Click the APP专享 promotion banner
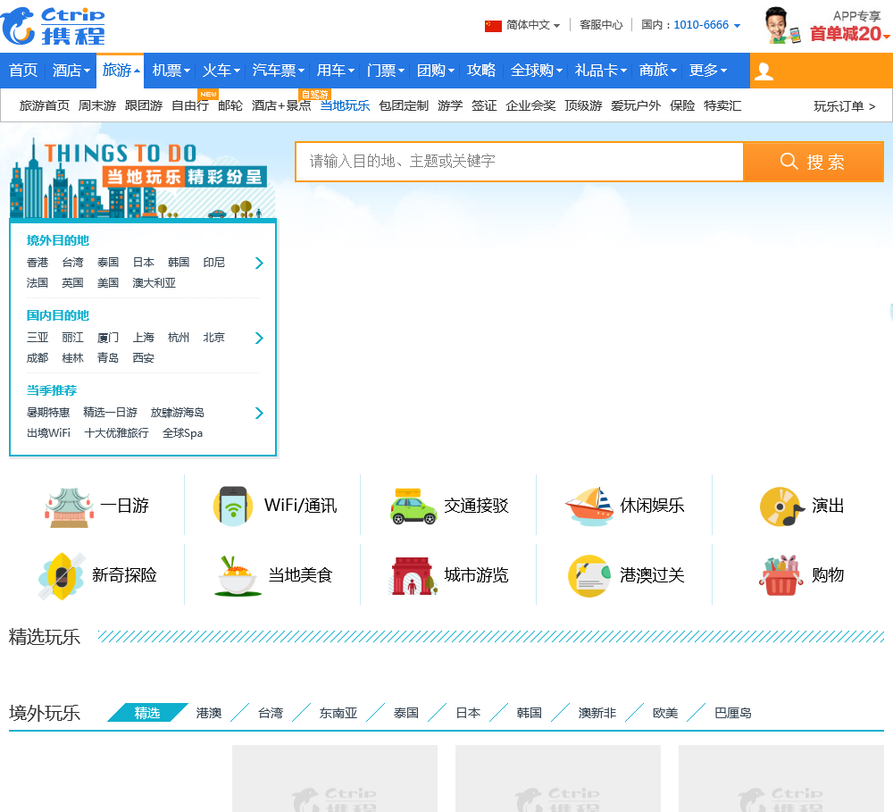Image resolution: width=893 pixels, height=812 pixels. (827, 26)
